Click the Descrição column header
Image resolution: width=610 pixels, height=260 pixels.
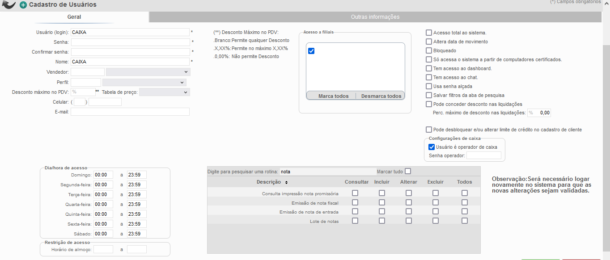[x=269, y=182]
